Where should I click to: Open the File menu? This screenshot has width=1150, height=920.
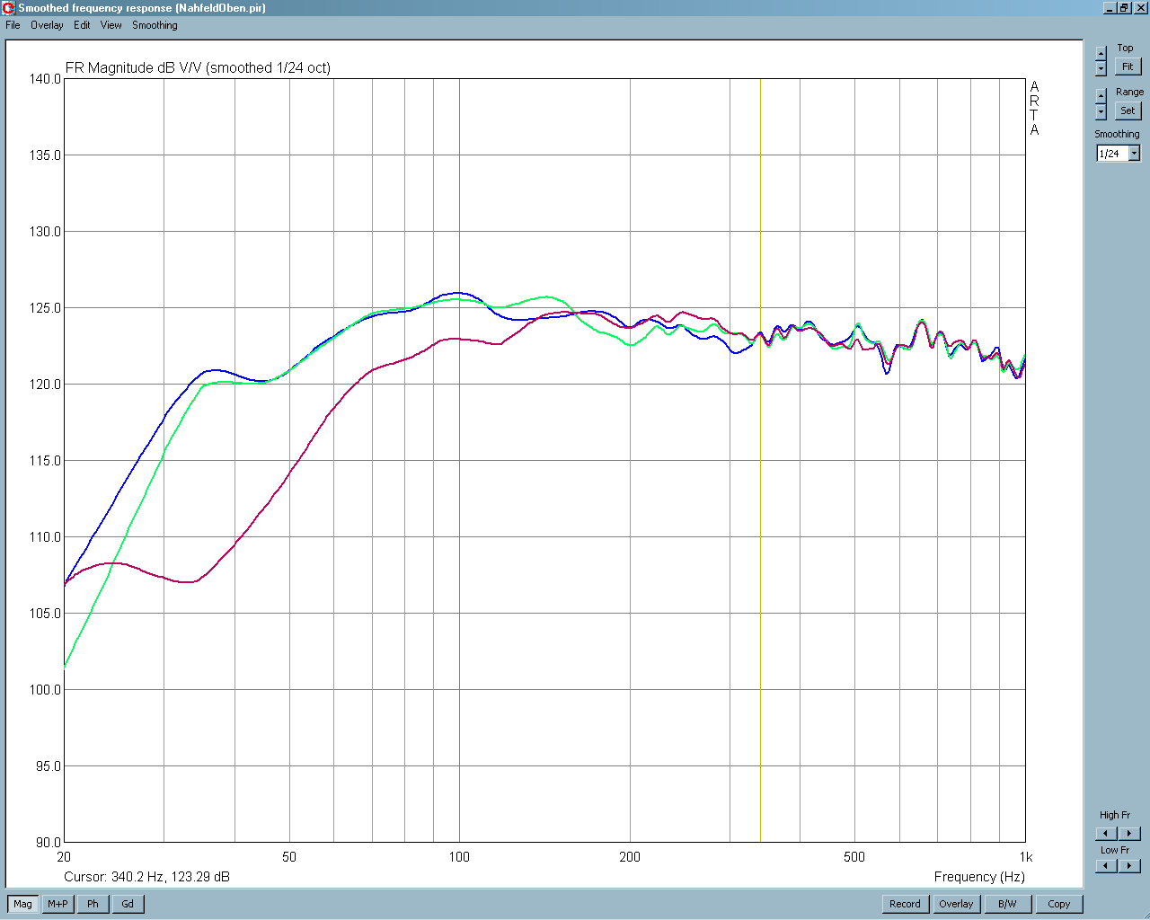13,25
